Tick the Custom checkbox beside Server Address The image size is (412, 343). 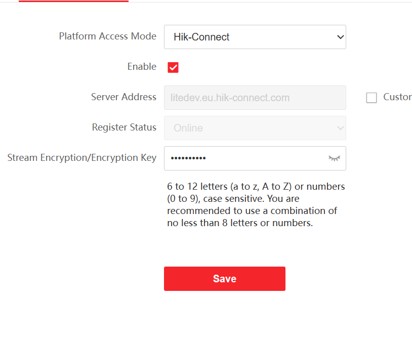(x=372, y=98)
